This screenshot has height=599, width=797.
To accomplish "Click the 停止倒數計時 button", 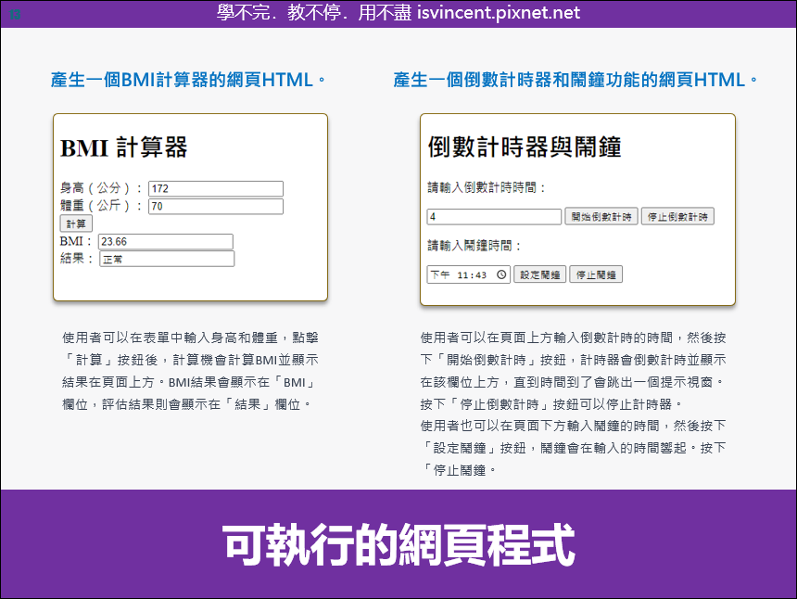I will pyautogui.click(x=677, y=217).
